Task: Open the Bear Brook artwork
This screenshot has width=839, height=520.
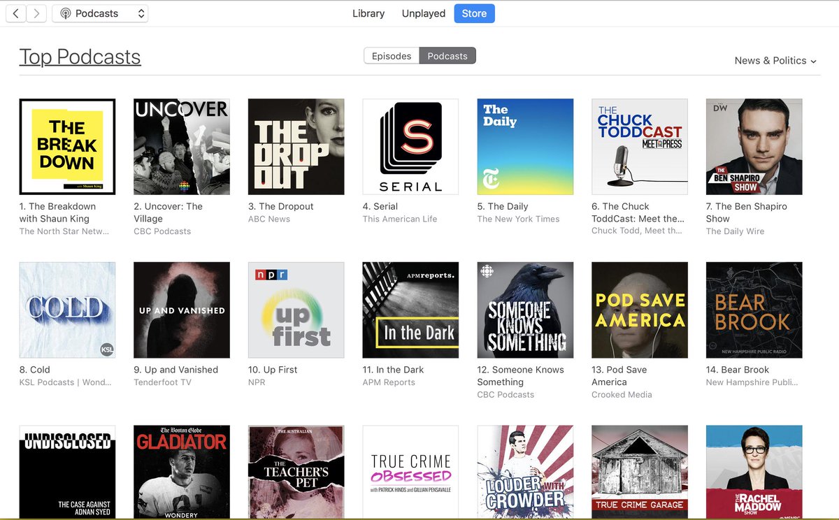Action: (x=754, y=310)
